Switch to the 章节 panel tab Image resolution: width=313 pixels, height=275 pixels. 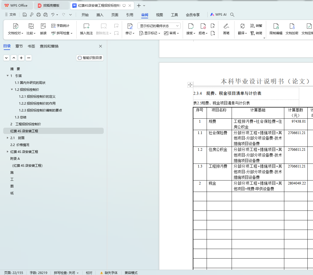coord(19,46)
